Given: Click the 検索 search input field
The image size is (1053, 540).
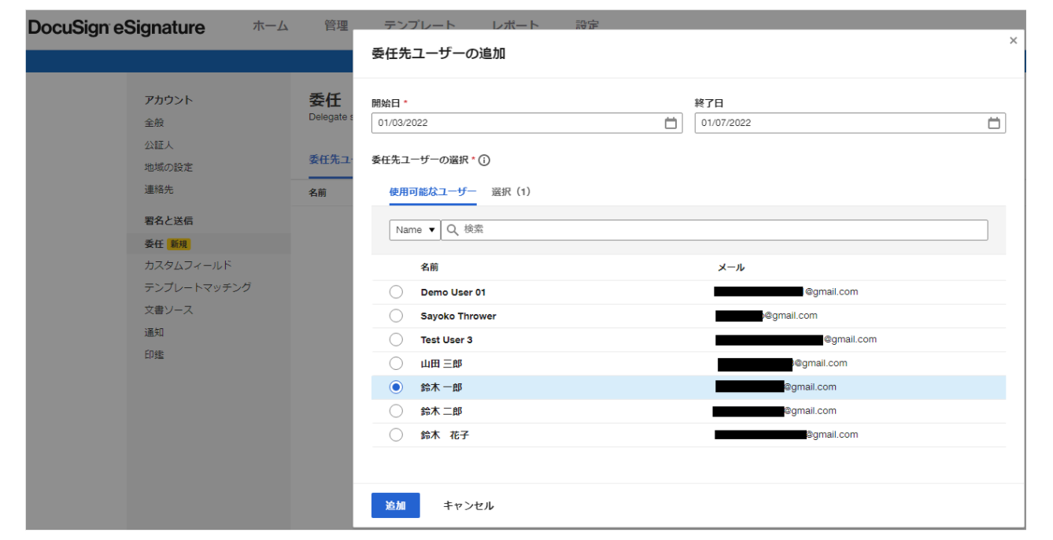Looking at the screenshot, I should click(714, 230).
